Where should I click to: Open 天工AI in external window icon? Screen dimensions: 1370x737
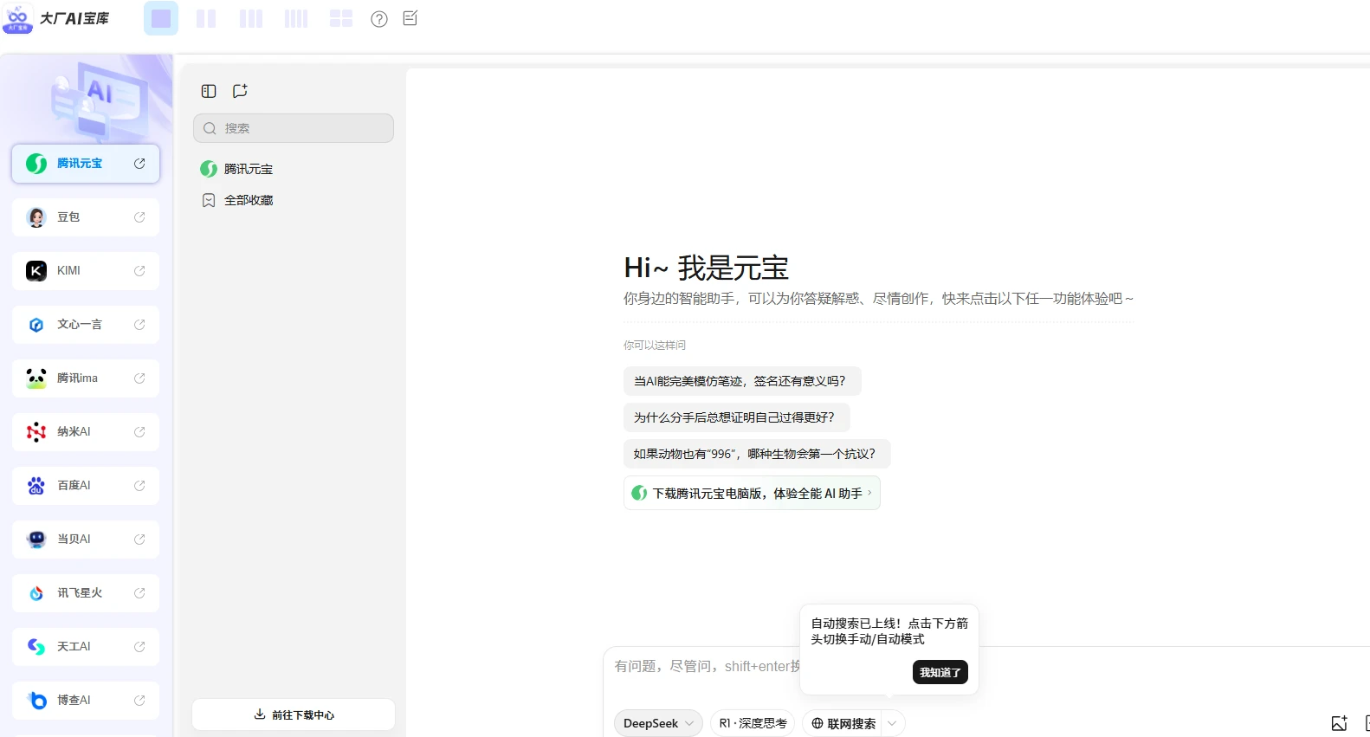[x=139, y=647]
